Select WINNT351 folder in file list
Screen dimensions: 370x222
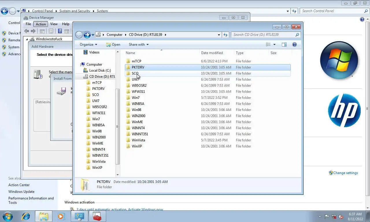[208, 134]
